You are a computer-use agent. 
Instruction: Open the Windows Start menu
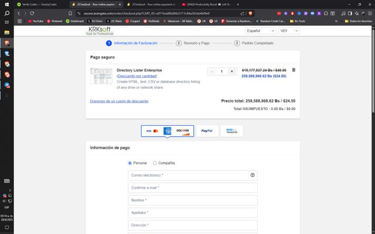click(6, 4)
